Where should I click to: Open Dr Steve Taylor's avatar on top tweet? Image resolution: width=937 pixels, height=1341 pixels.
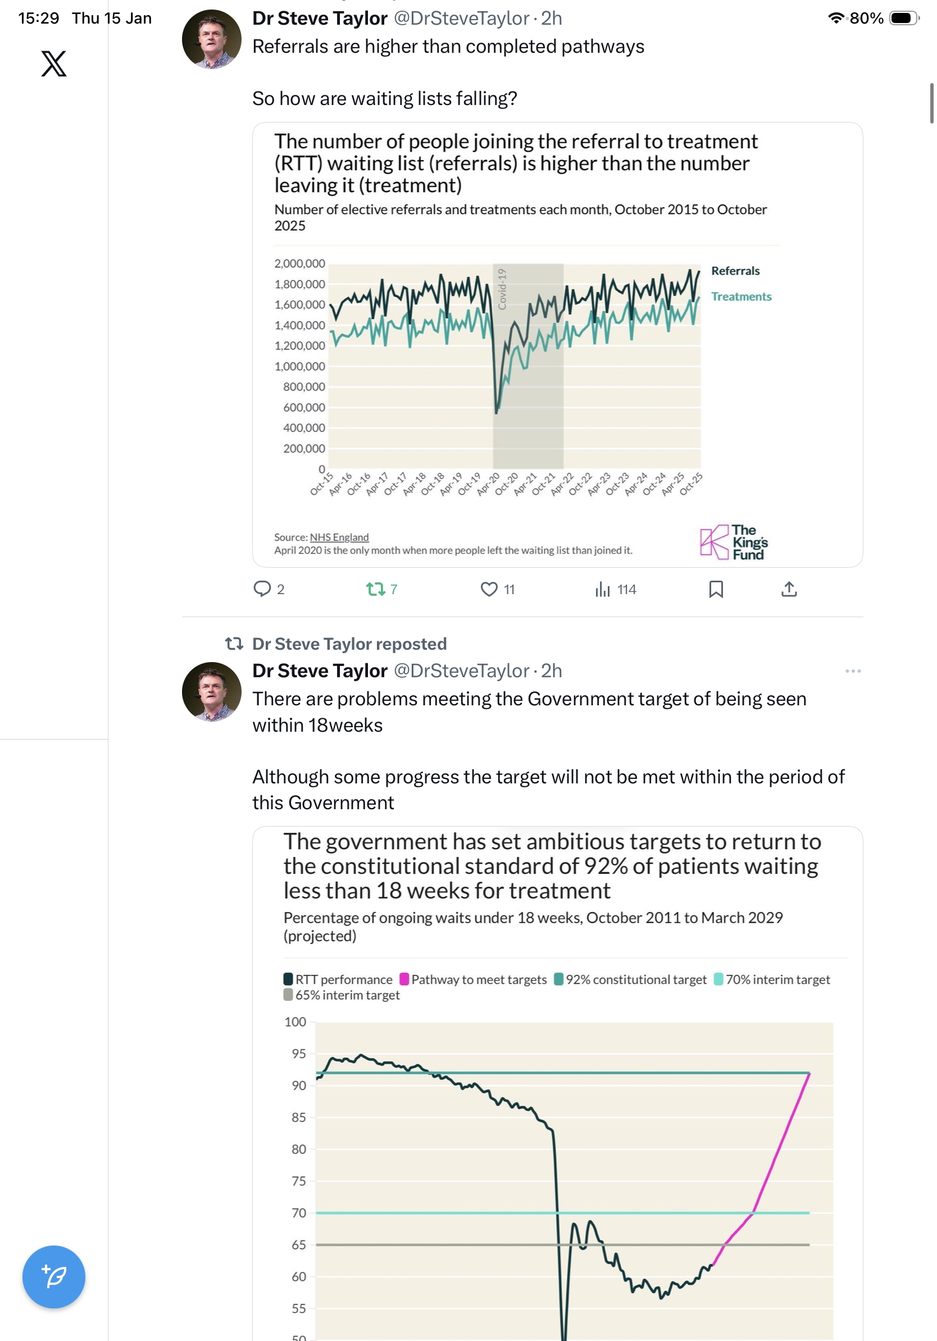[x=211, y=39]
